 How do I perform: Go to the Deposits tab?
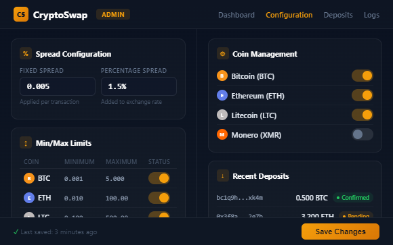click(x=338, y=15)
